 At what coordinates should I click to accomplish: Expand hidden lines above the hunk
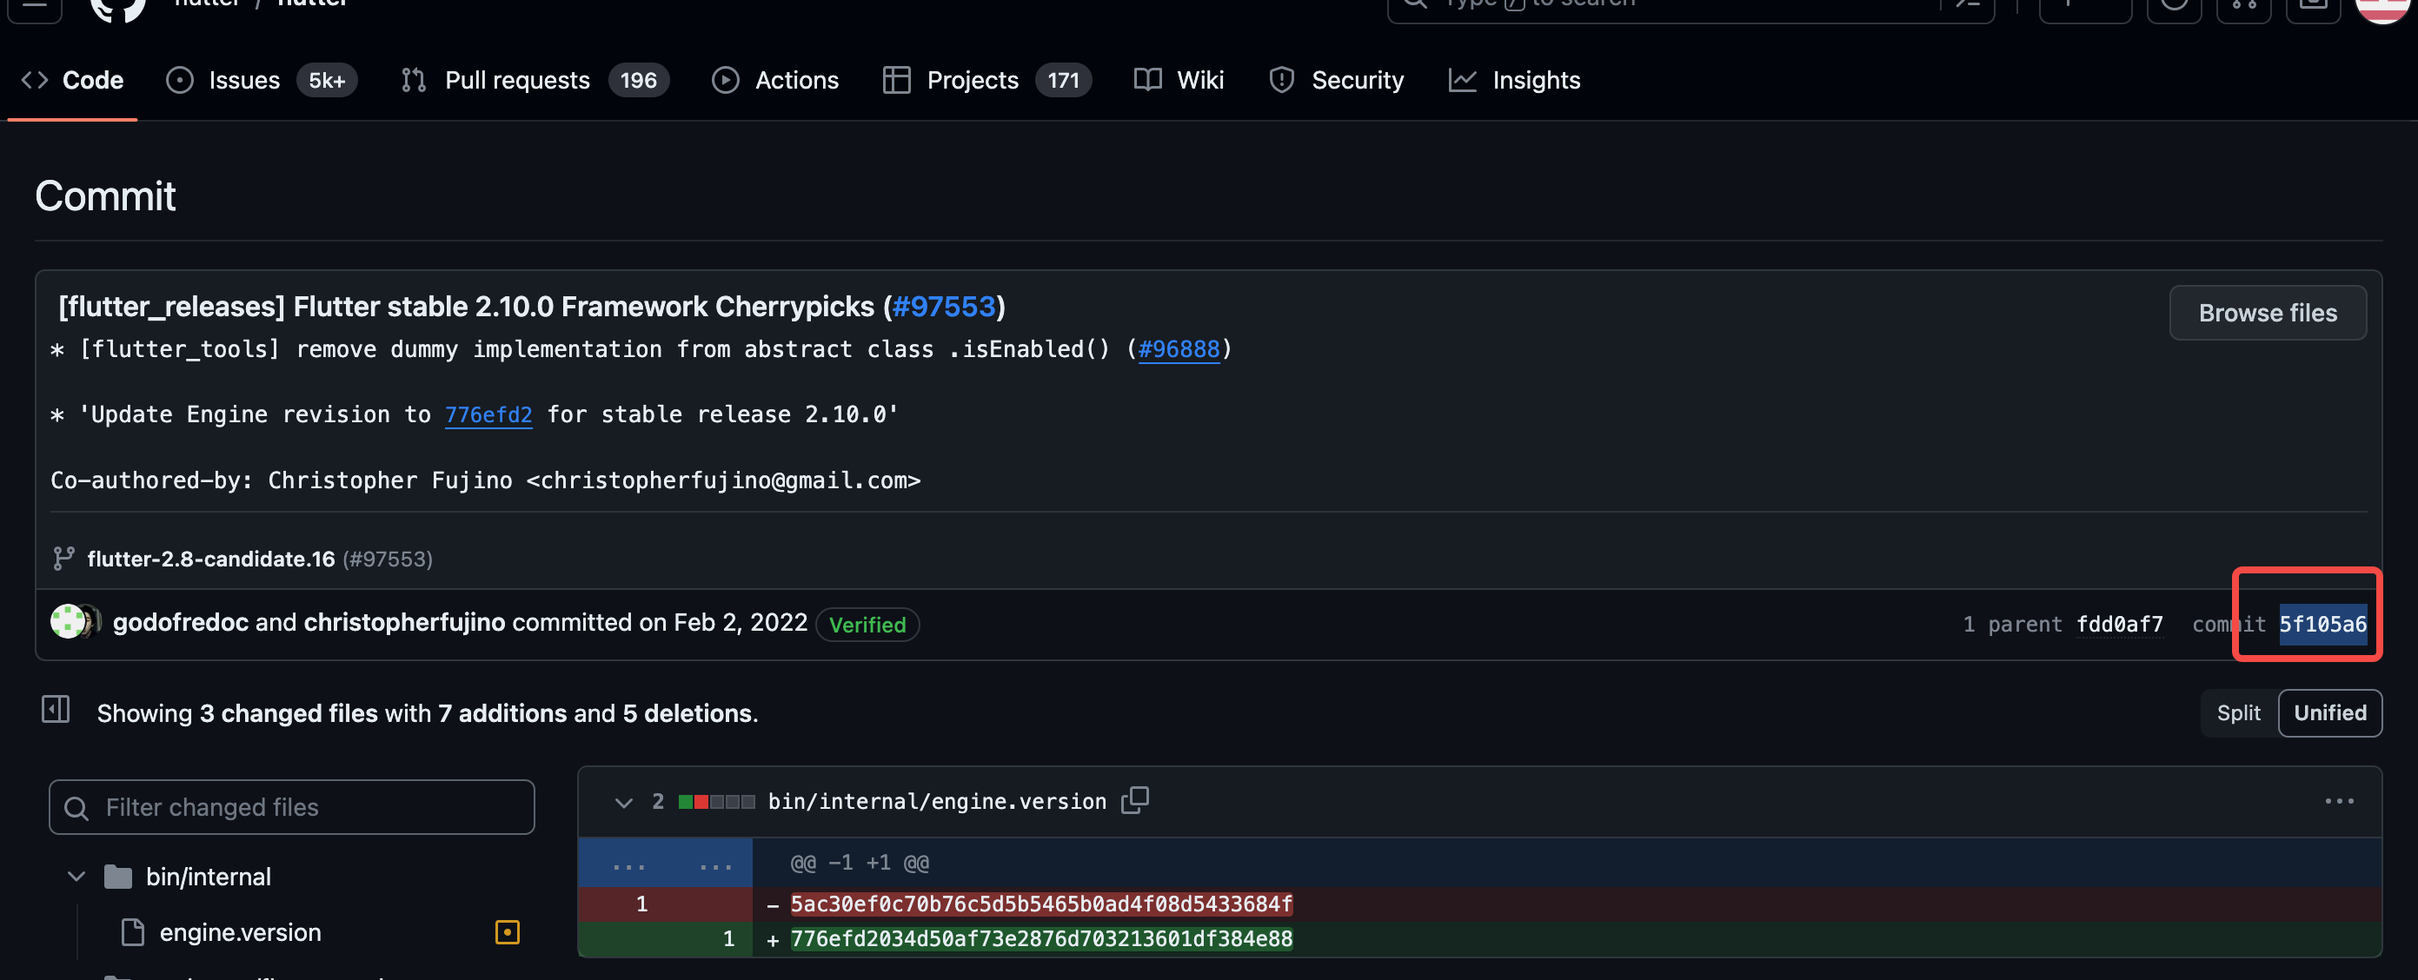point(666,864)
